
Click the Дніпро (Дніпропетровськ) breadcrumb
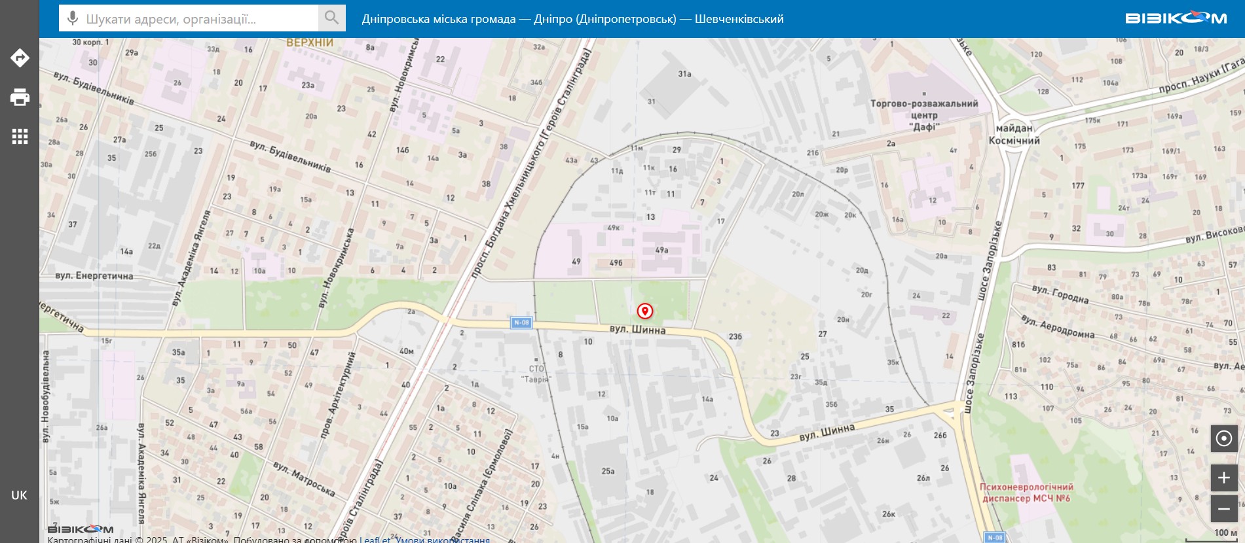[x=605, y=19]
